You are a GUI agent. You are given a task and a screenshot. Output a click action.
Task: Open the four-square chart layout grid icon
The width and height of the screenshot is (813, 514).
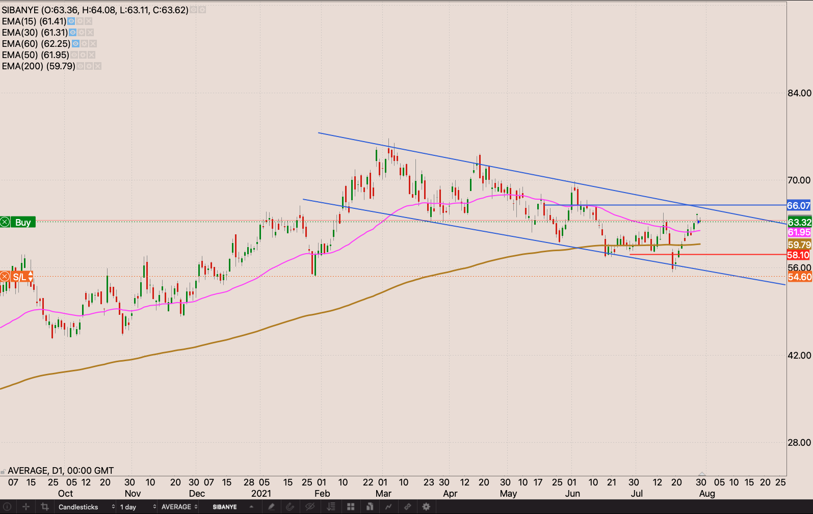(351, 507)
